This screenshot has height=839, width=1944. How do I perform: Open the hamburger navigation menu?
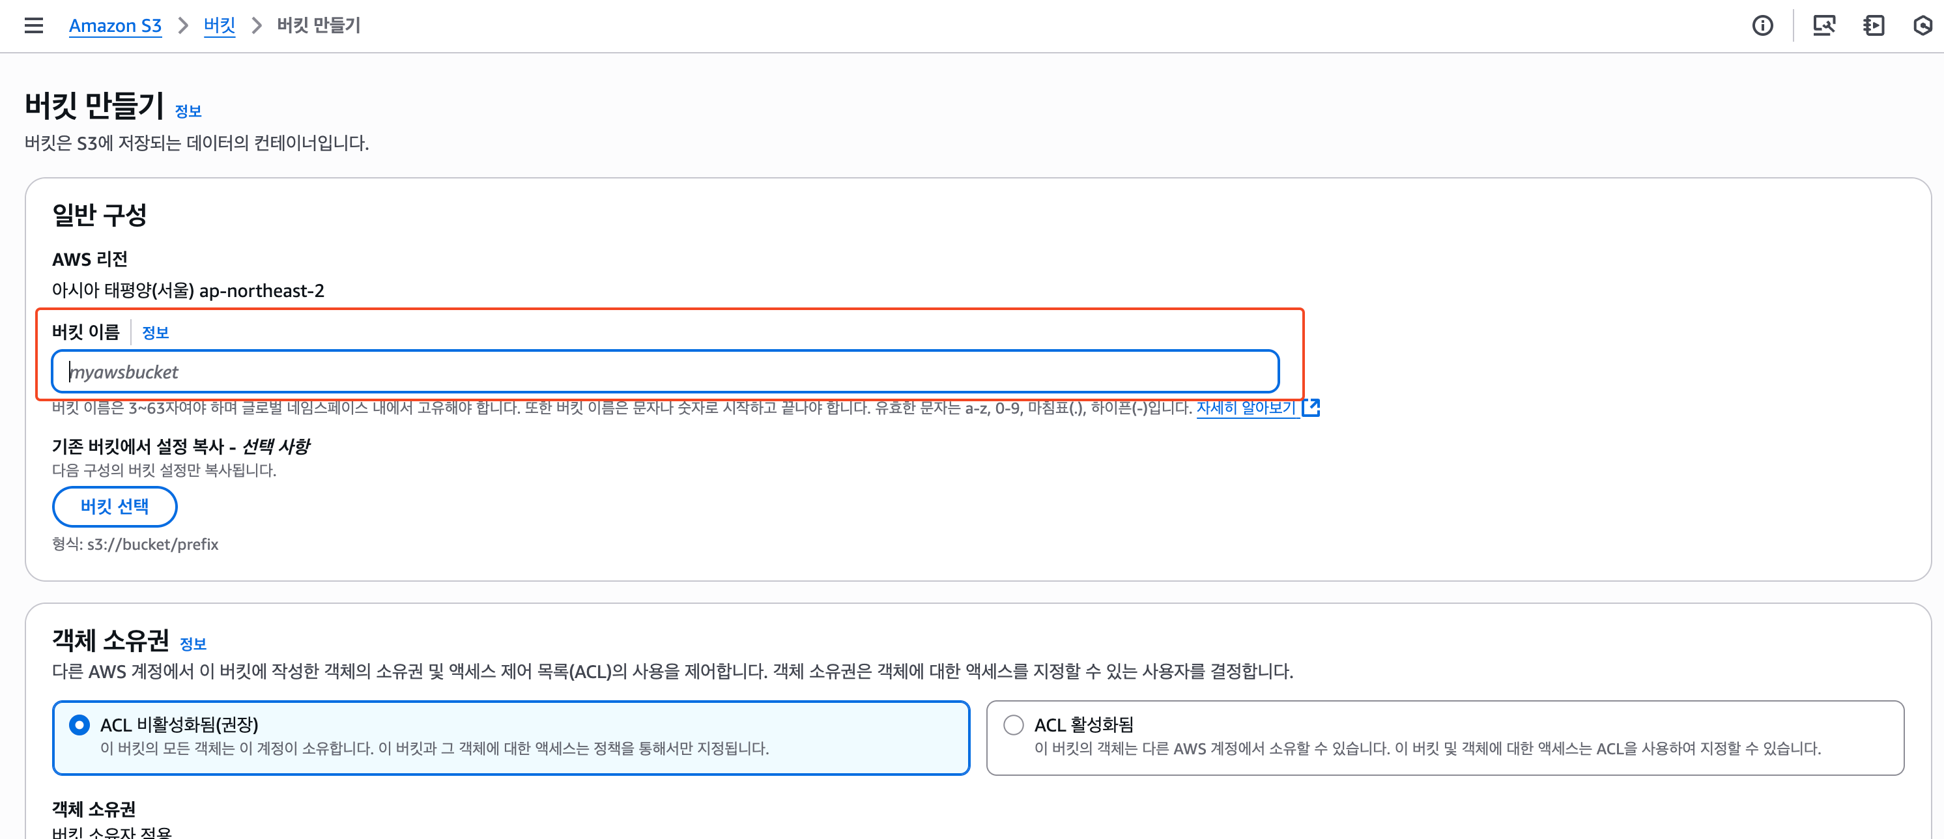tap(33, 25)
